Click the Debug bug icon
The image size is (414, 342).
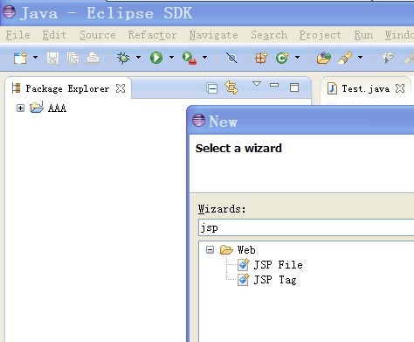coord(123,58)
